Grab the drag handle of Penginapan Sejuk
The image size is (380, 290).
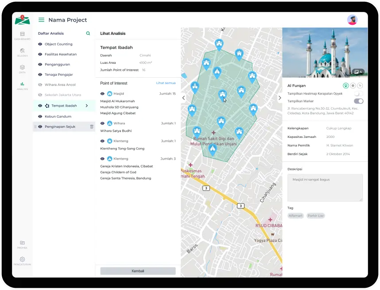35,126
